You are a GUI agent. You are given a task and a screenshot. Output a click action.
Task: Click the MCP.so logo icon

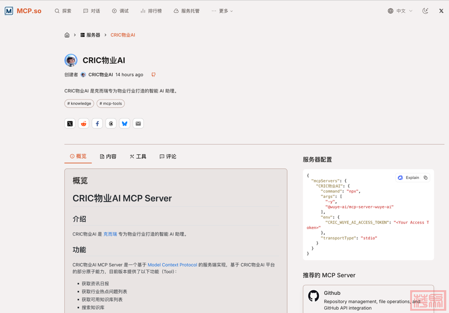pyautogui.click(x=9, y=11)
